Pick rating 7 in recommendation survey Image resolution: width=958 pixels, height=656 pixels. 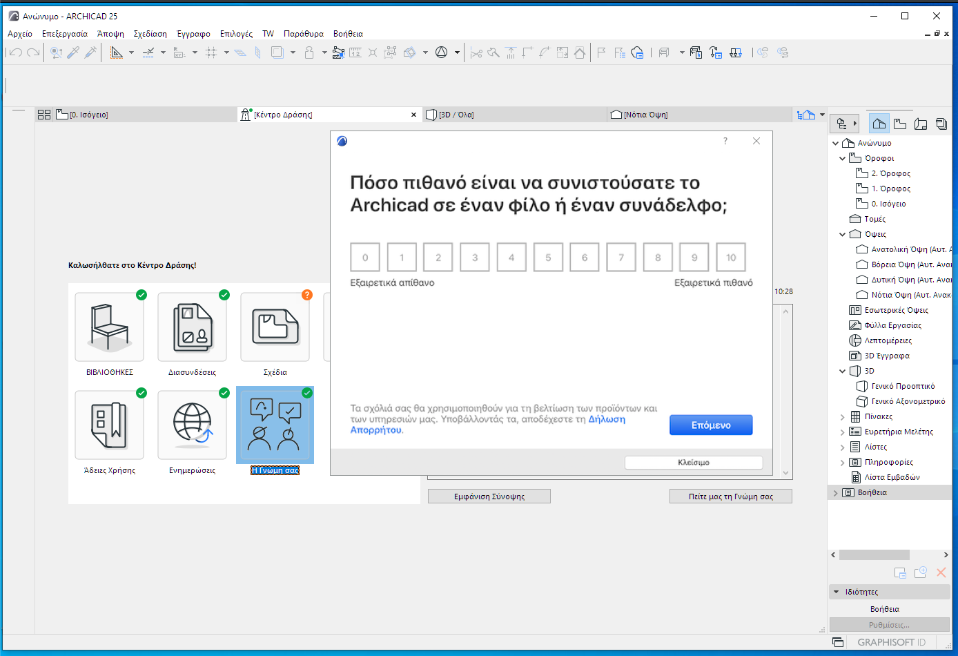pyautogui.click(x=621, y=258)
